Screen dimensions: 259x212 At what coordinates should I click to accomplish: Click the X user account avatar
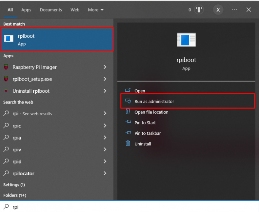click(x=218, y=10)
